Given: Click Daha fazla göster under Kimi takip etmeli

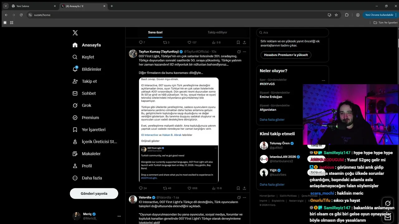Looking at the screenshot, I should pyautogui.click(x=272, y=184).
